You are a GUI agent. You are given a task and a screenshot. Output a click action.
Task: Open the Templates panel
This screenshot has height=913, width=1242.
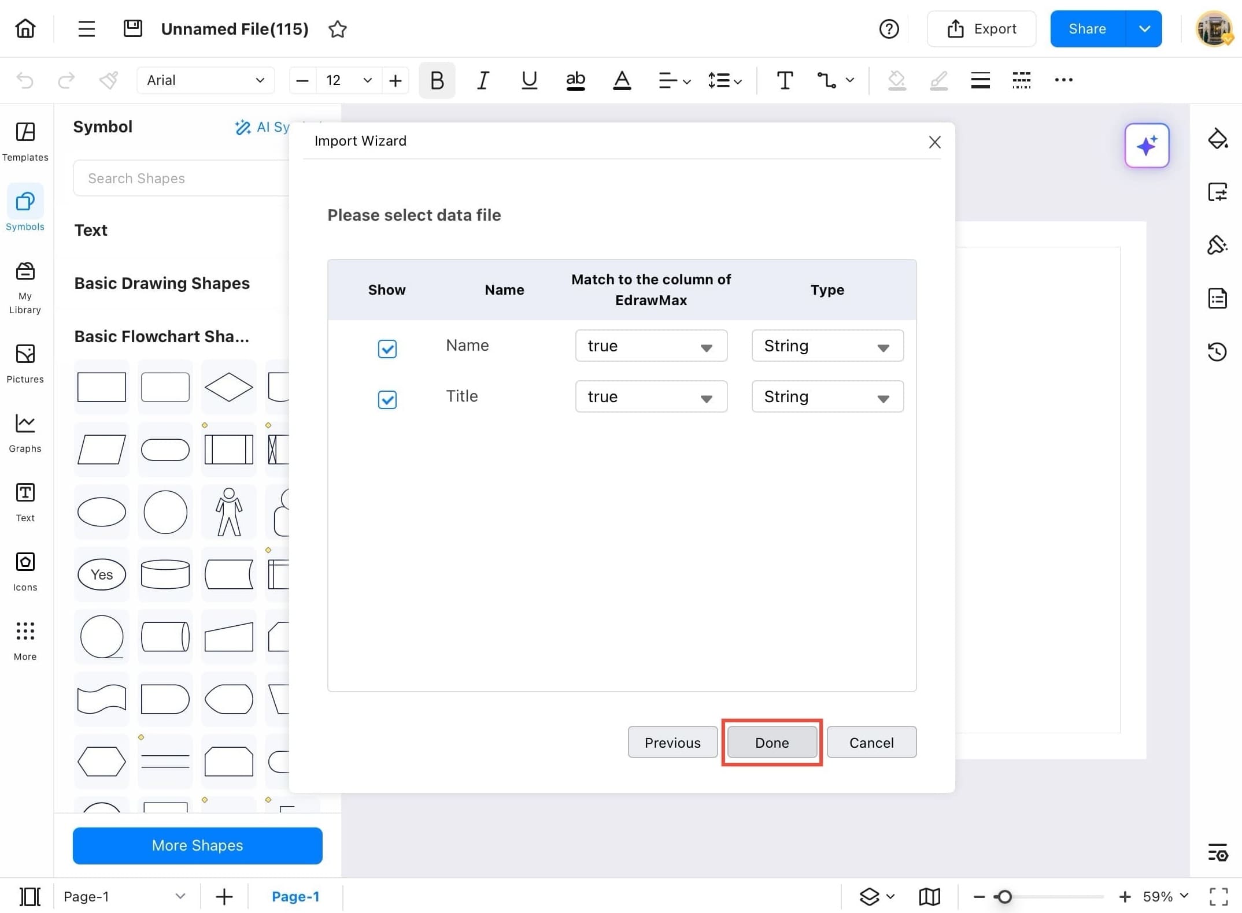click(x=24, y=140)
